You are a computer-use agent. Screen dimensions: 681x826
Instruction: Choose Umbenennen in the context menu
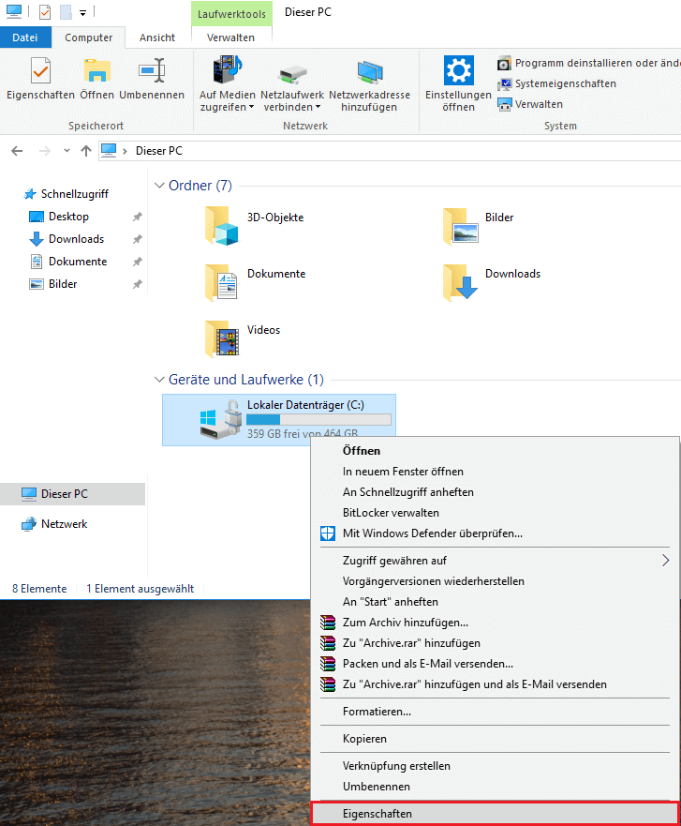[x=495, y=787]
